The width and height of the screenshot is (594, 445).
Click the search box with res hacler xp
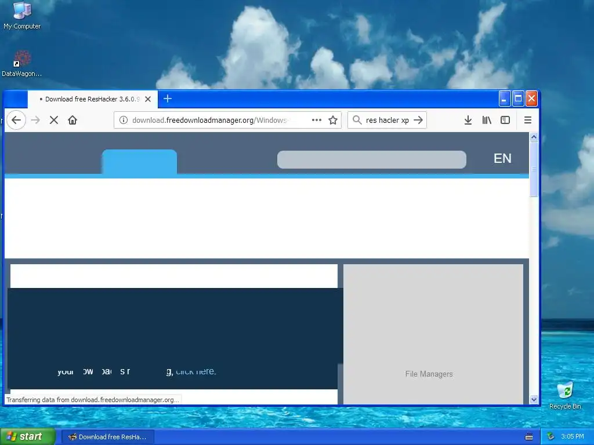pos(387,121)
